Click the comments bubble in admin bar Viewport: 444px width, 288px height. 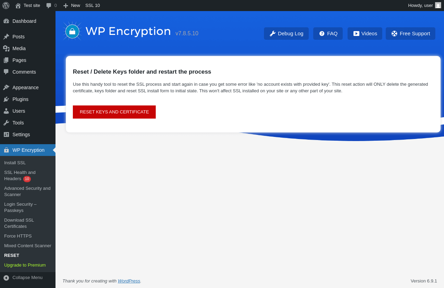49,6
